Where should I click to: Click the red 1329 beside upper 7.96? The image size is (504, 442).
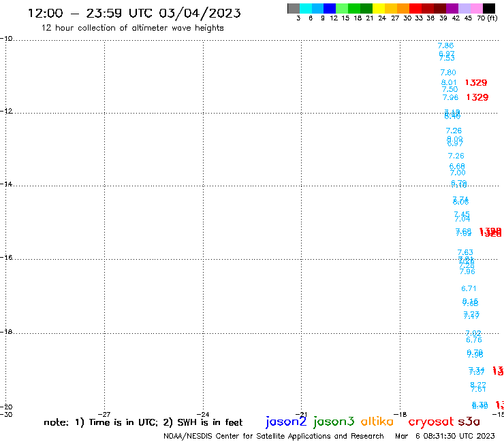tap(477, 97)
